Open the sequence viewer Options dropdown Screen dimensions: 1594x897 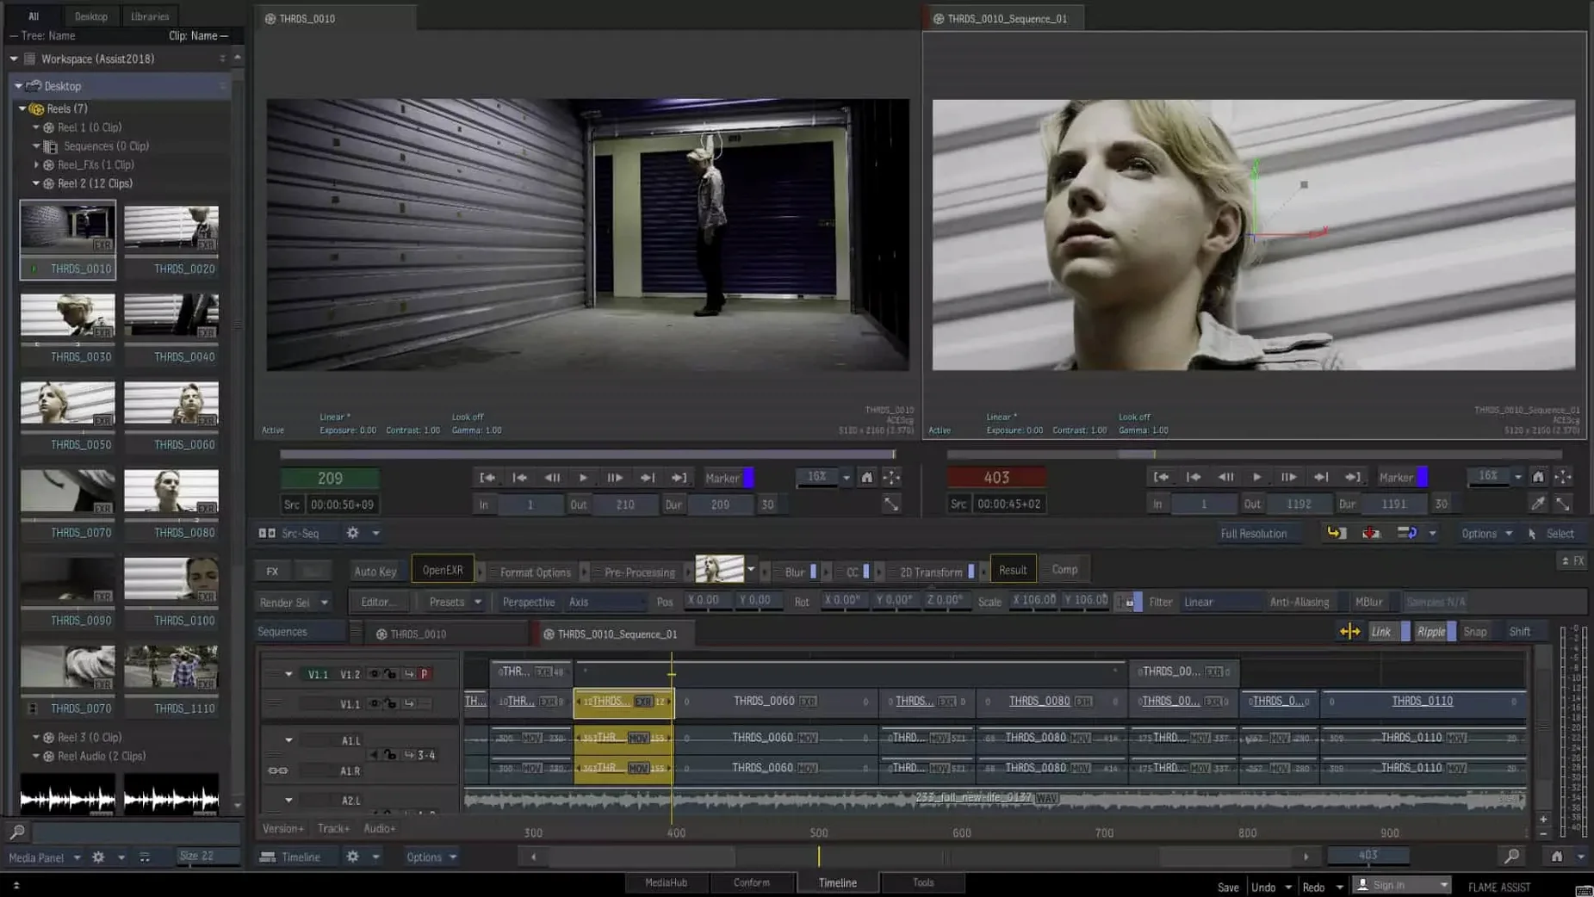pos(1485,533)
